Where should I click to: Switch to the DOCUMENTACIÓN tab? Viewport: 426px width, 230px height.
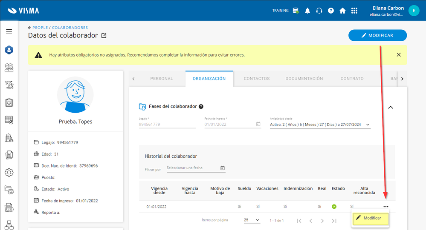pyautogui.click(x=304, y=79)
